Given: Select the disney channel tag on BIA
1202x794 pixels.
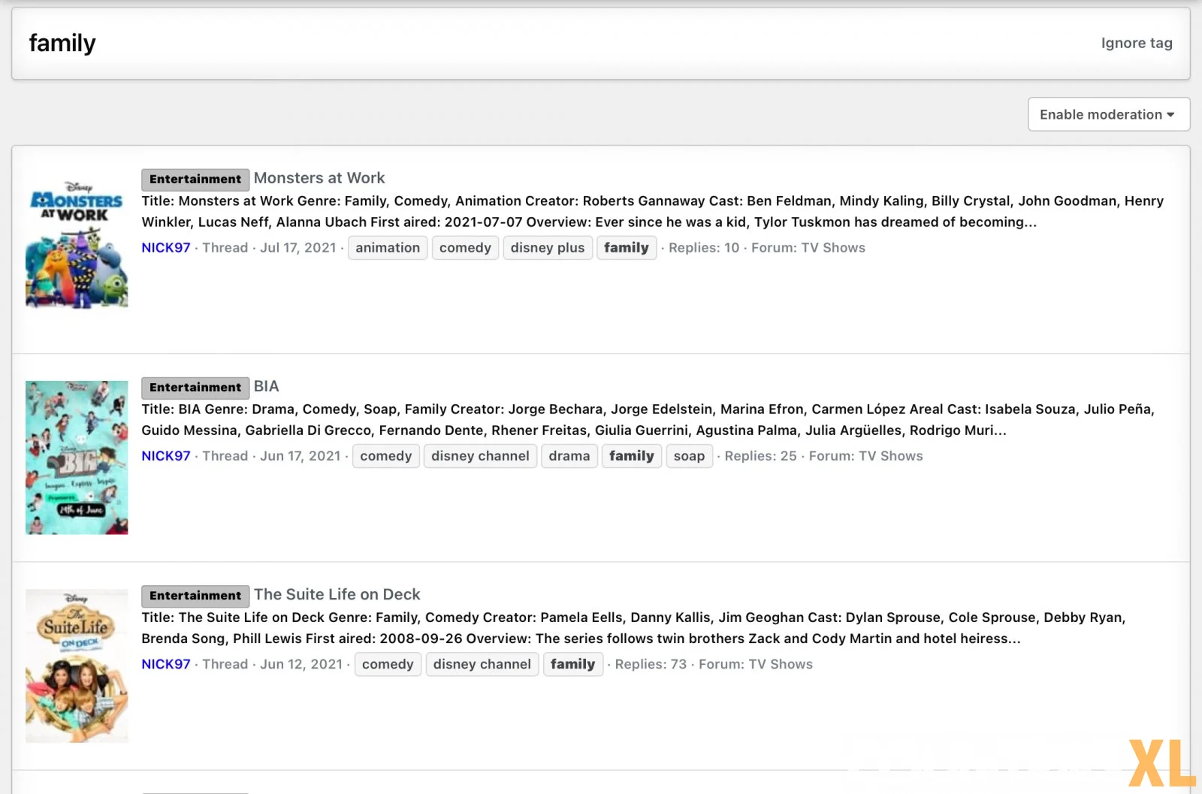Looking at the screenshot, I should pyautogui.click(x=481, y=456).
